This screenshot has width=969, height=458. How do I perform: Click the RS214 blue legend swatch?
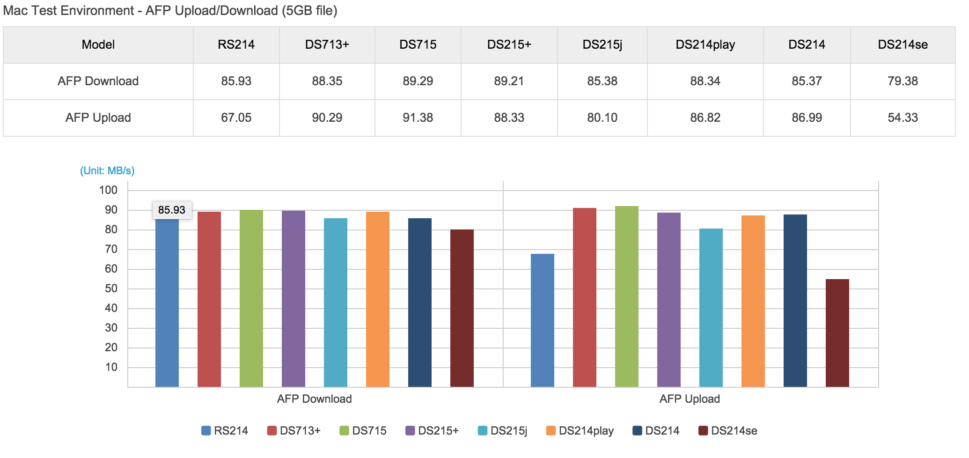click(206, 430)
